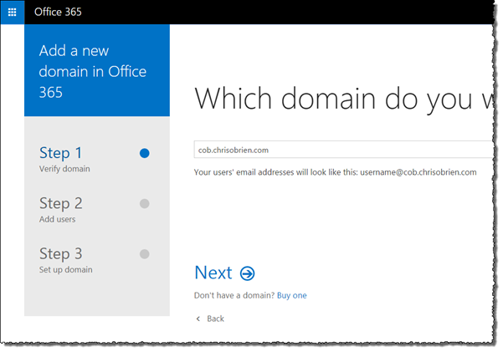Click 'Add a new domain in Office 365' heading
This screenshot has width=503, height=352.
pos(93,71)
